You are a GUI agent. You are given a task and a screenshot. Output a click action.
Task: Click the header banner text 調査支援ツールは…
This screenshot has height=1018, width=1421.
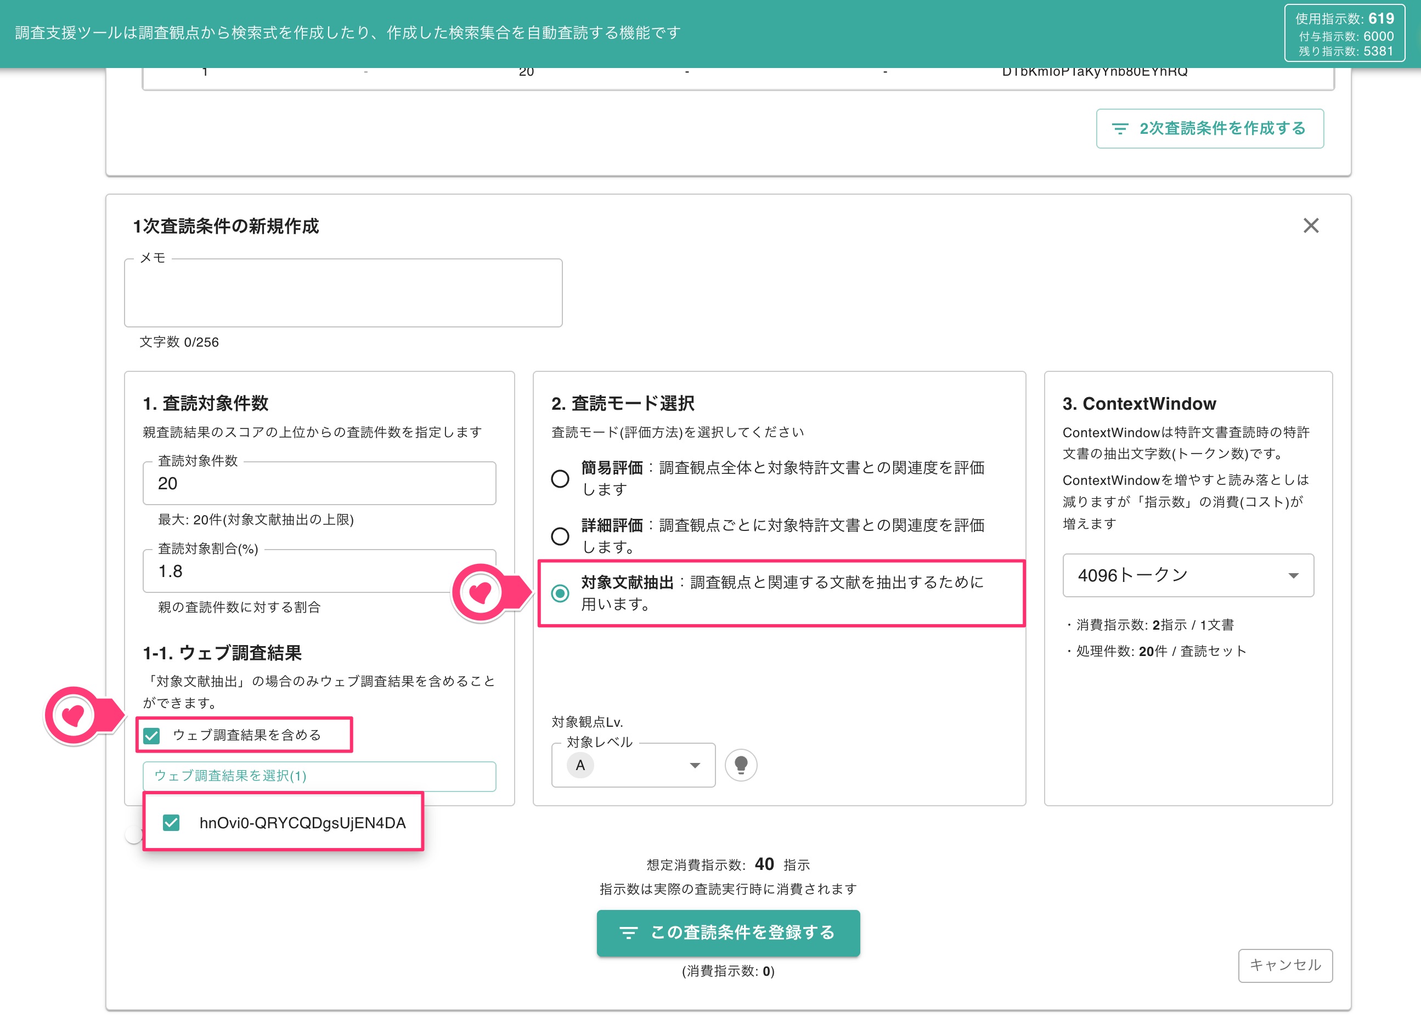coord(348,32)
